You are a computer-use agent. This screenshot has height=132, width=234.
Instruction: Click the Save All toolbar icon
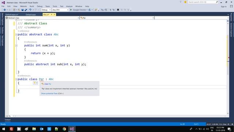tap(26, 10)
